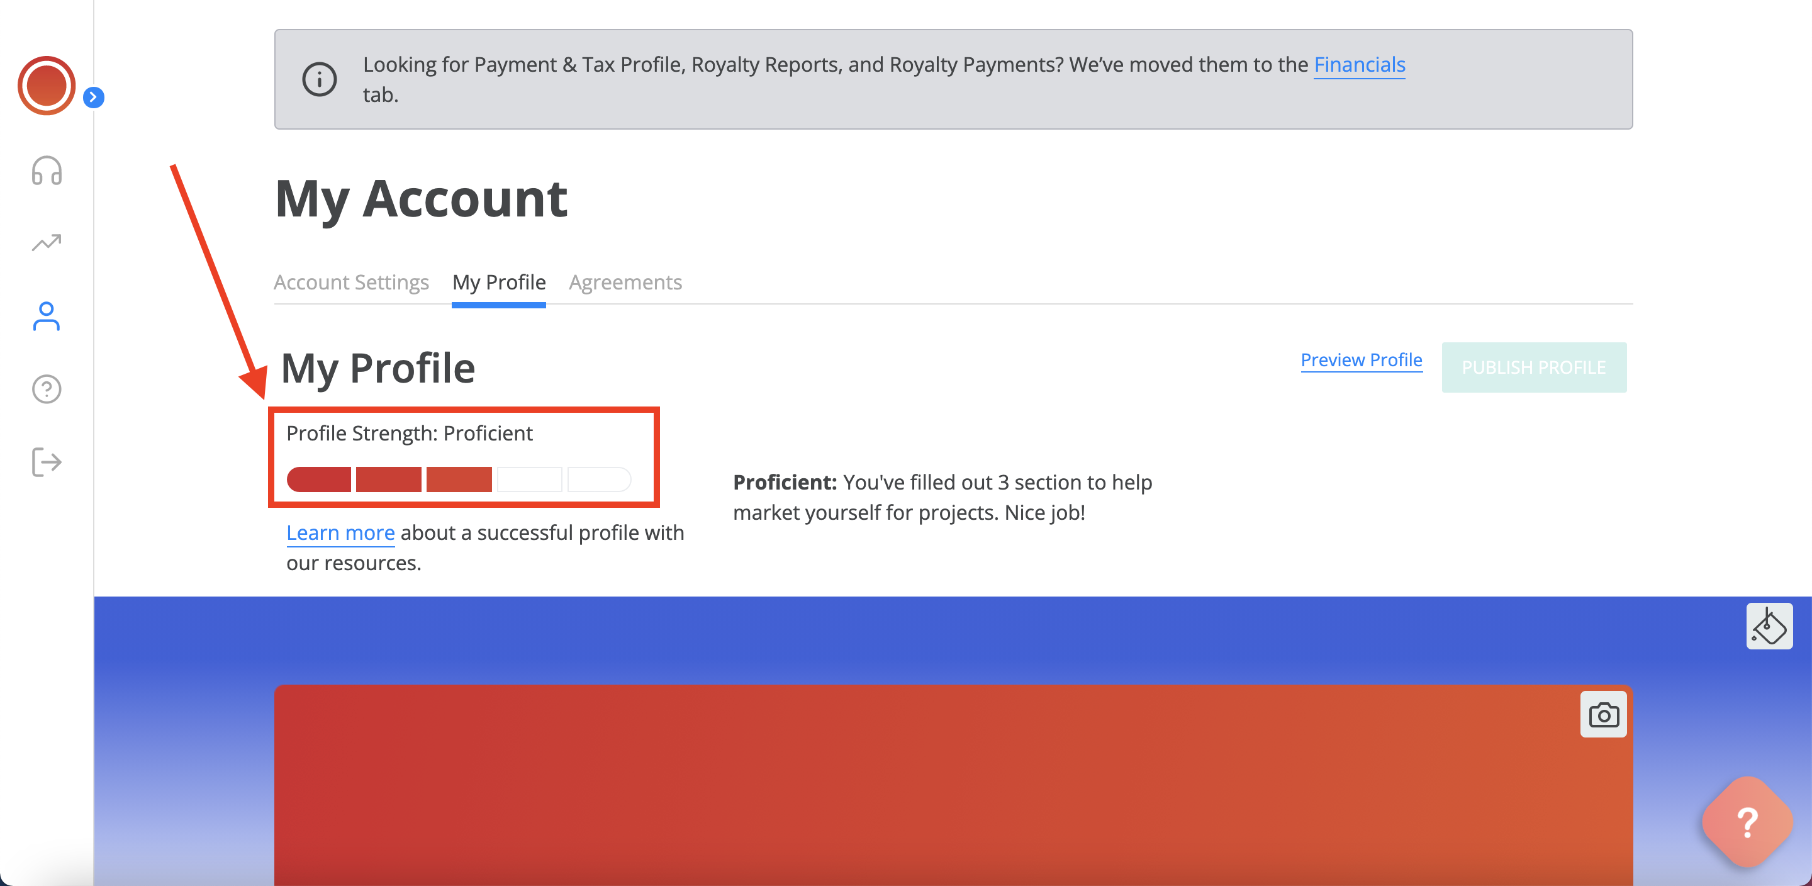
Task: Open the Learn more link
Action: click(340, 533)
